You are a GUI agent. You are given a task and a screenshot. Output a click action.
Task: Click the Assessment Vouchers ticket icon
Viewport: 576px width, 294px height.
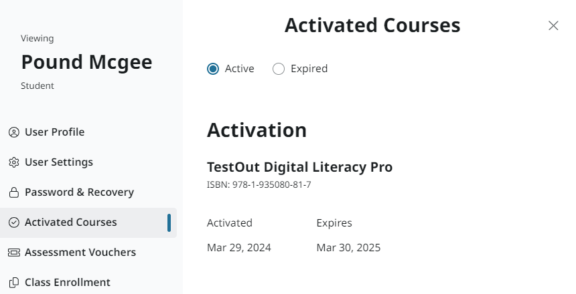click(13, 253)
